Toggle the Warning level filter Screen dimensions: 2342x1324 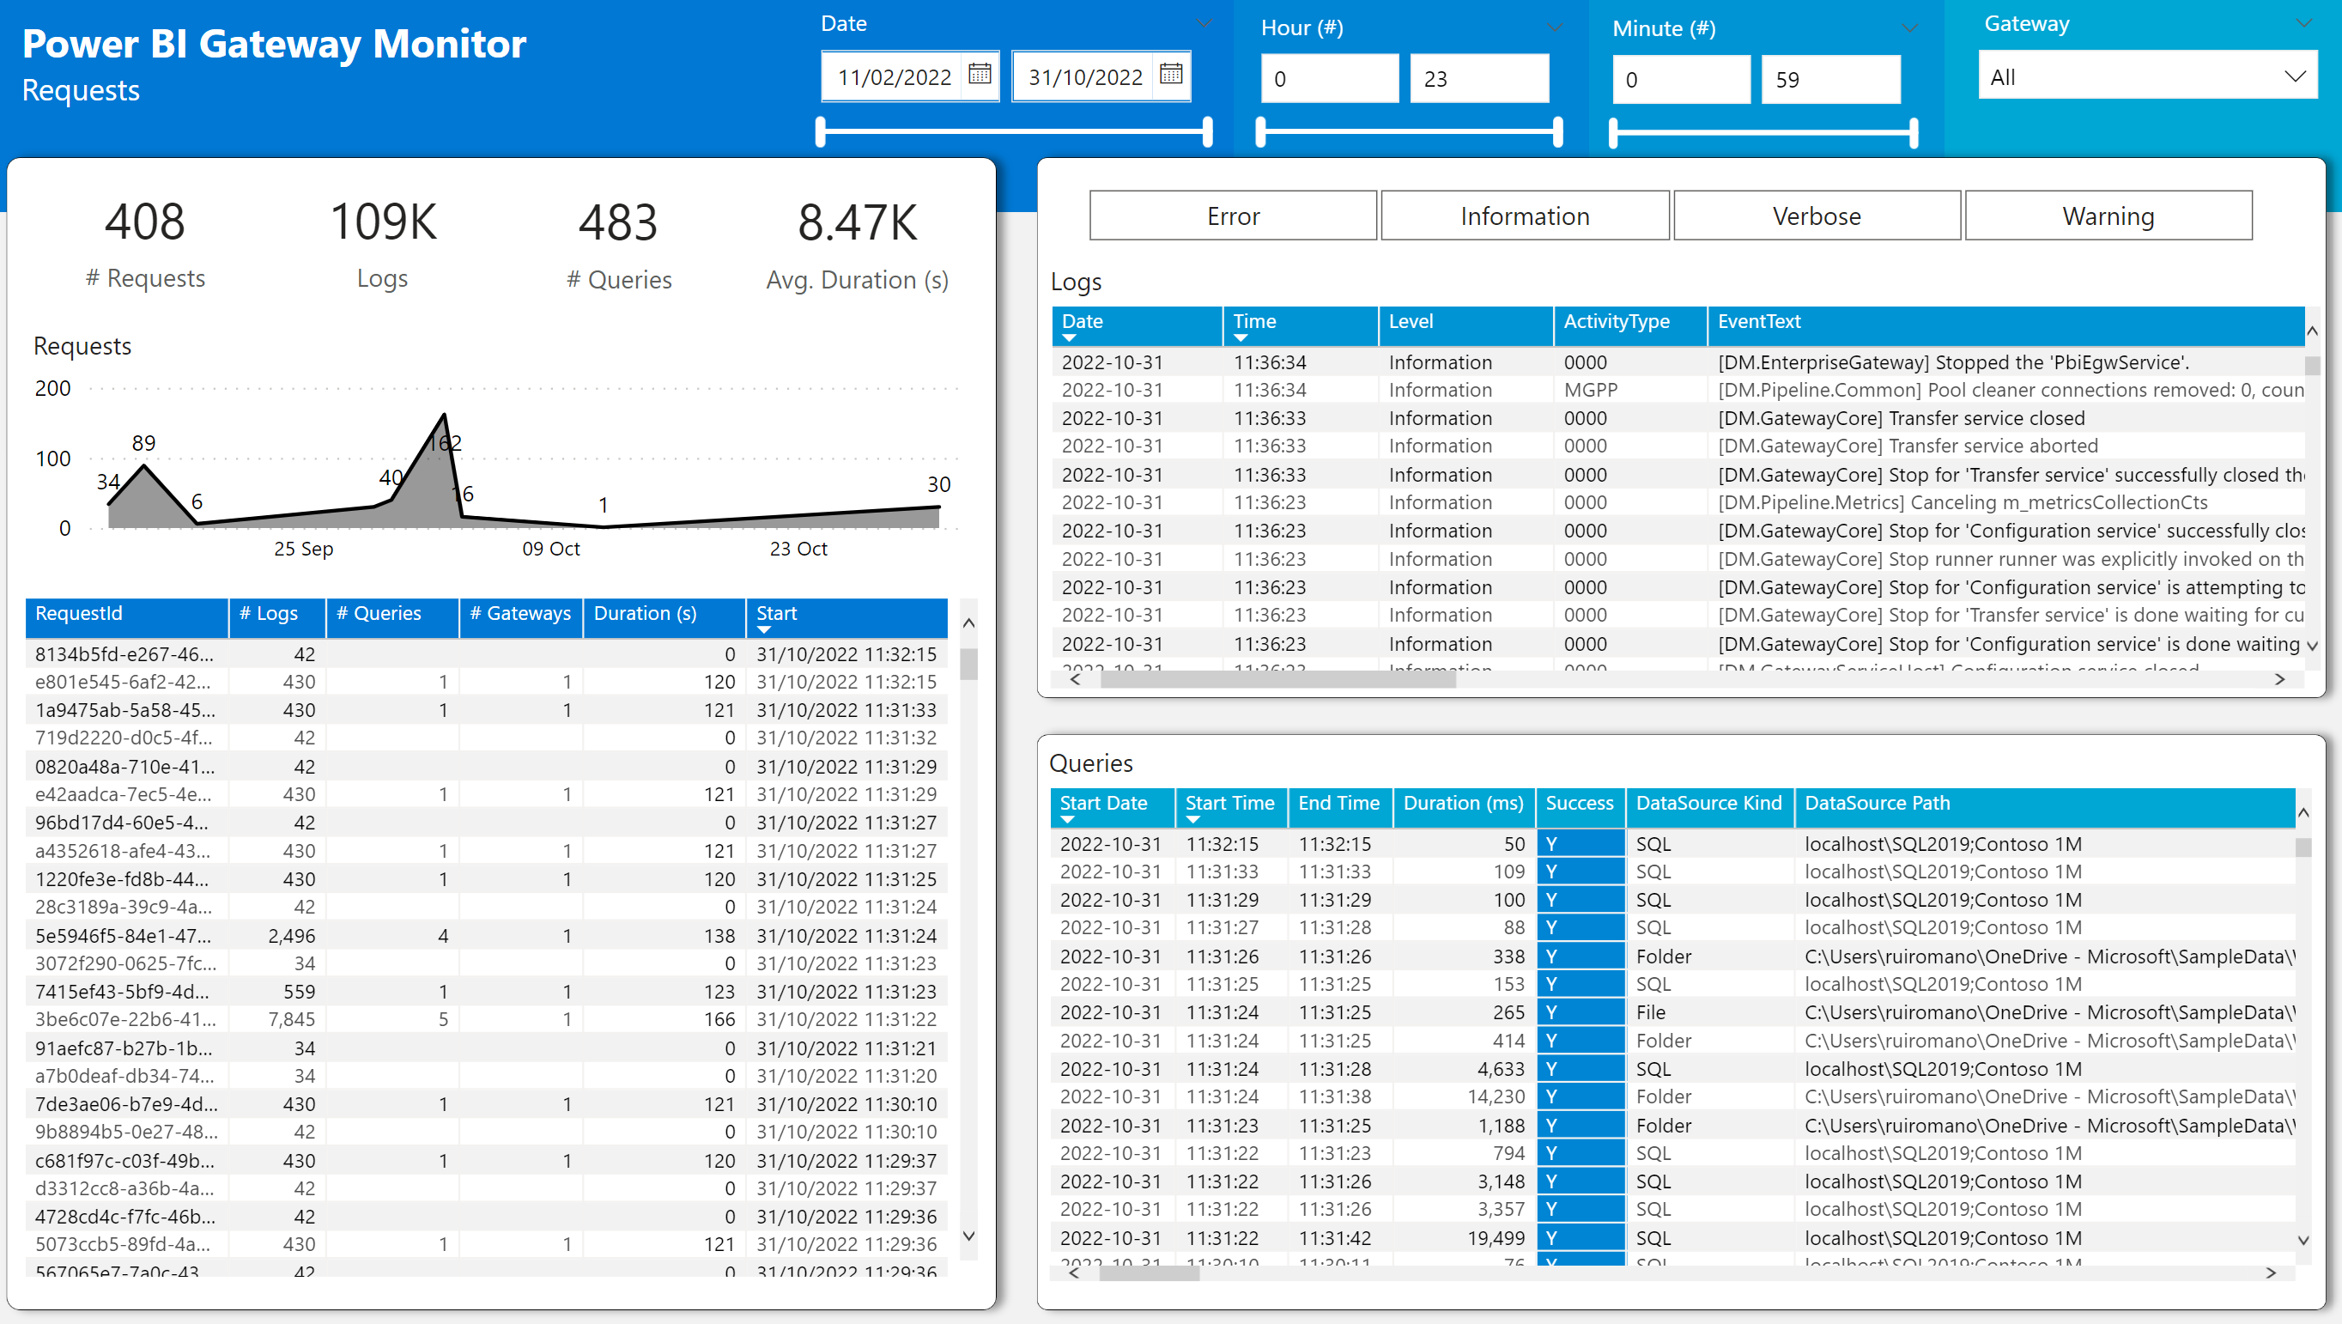point(2108,216)
